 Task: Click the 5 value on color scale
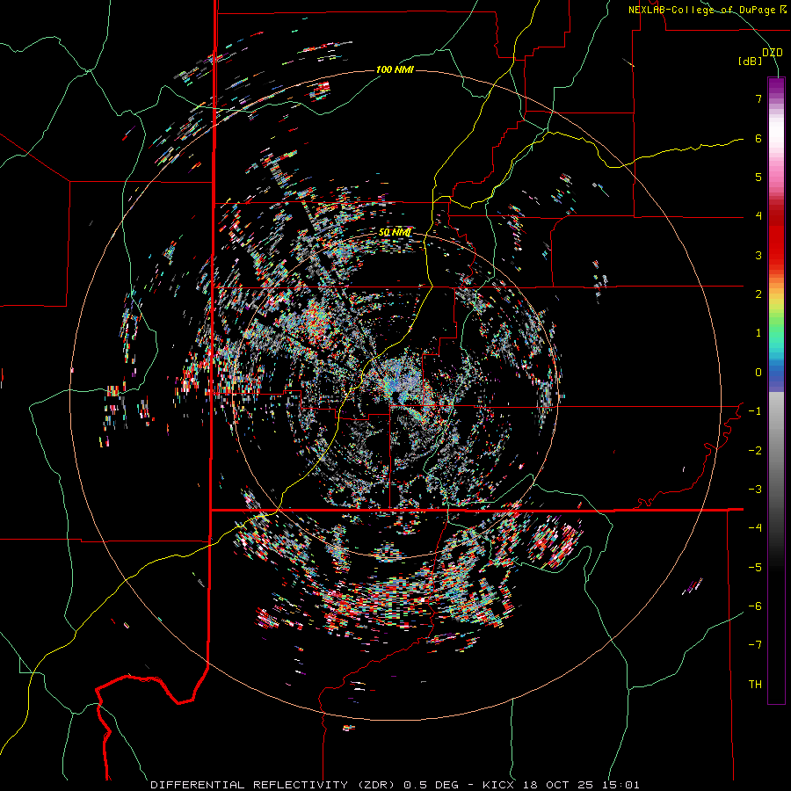point(758,177)
